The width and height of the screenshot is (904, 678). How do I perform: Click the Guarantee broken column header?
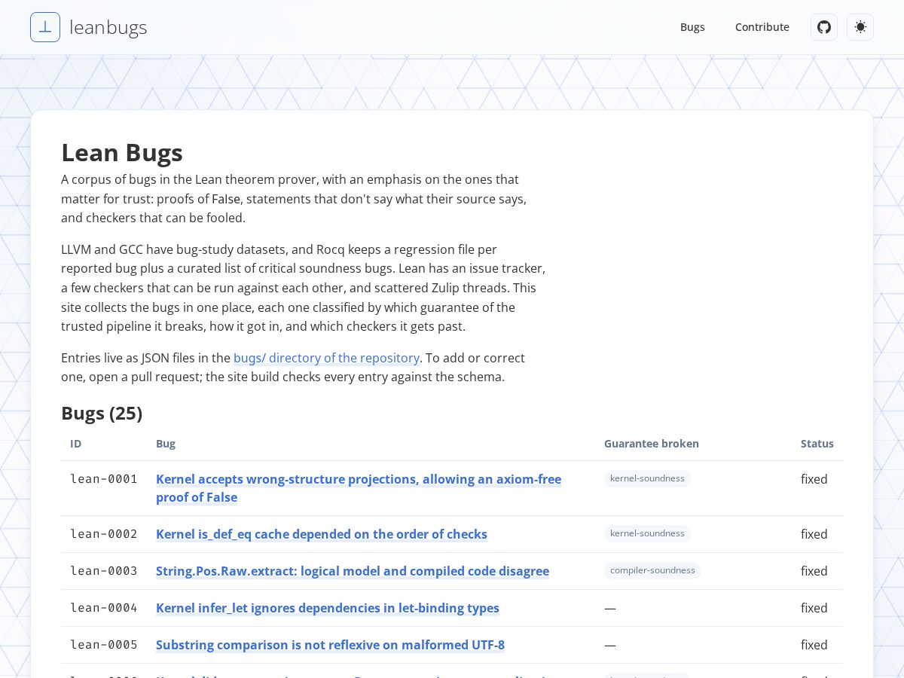(x=652, y=444)
